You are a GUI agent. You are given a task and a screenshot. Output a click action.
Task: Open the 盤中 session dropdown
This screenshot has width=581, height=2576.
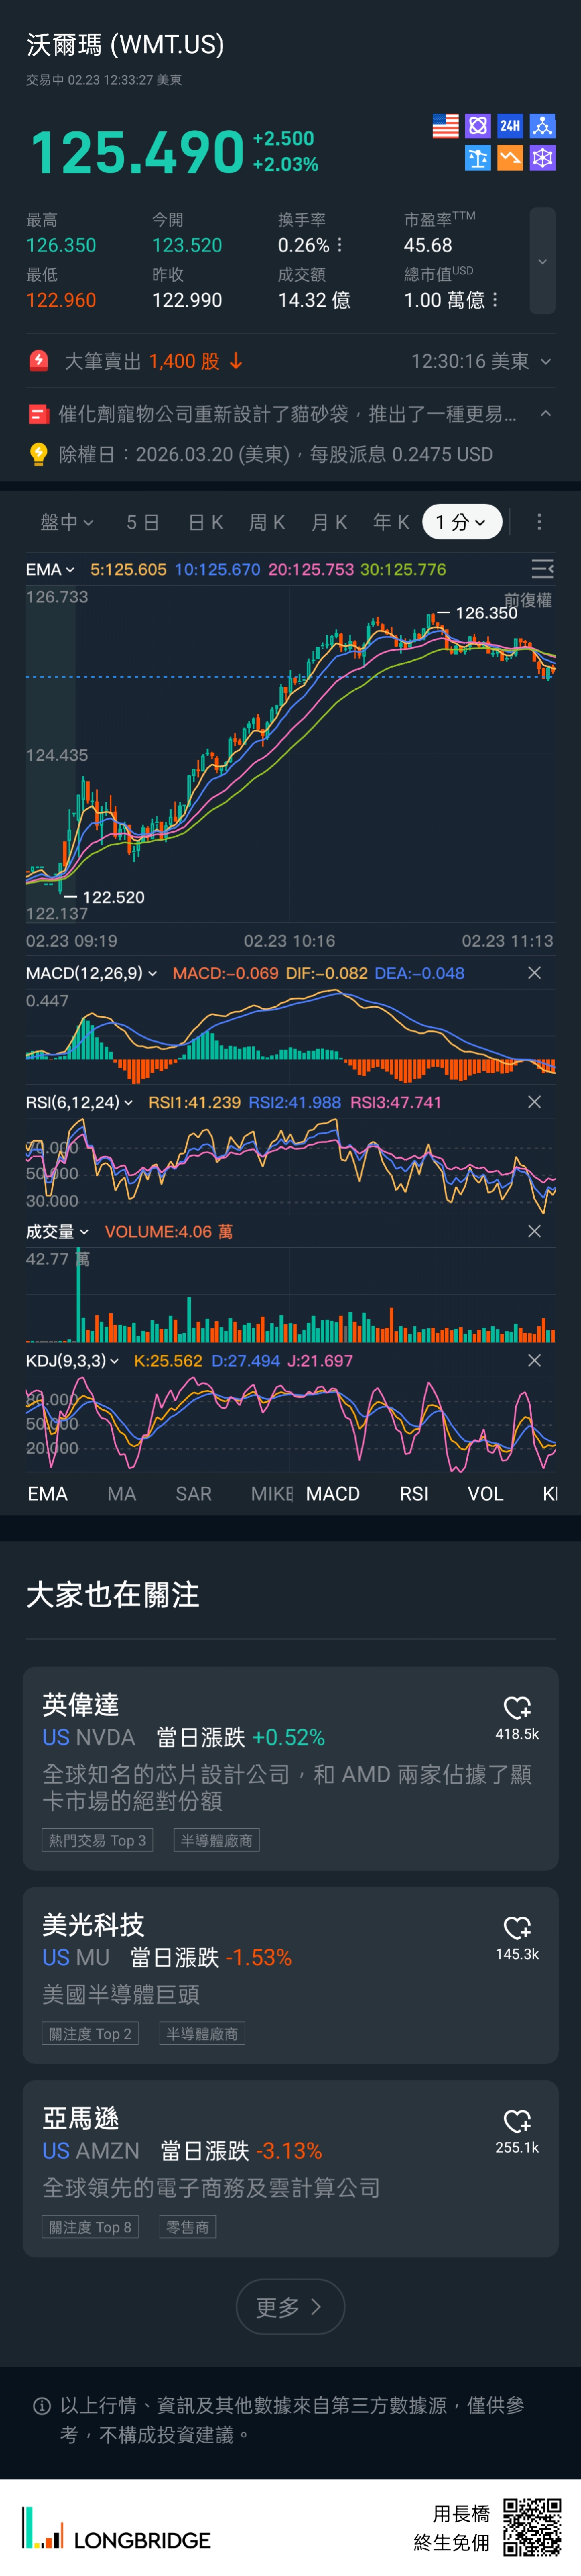coord(66,522)
